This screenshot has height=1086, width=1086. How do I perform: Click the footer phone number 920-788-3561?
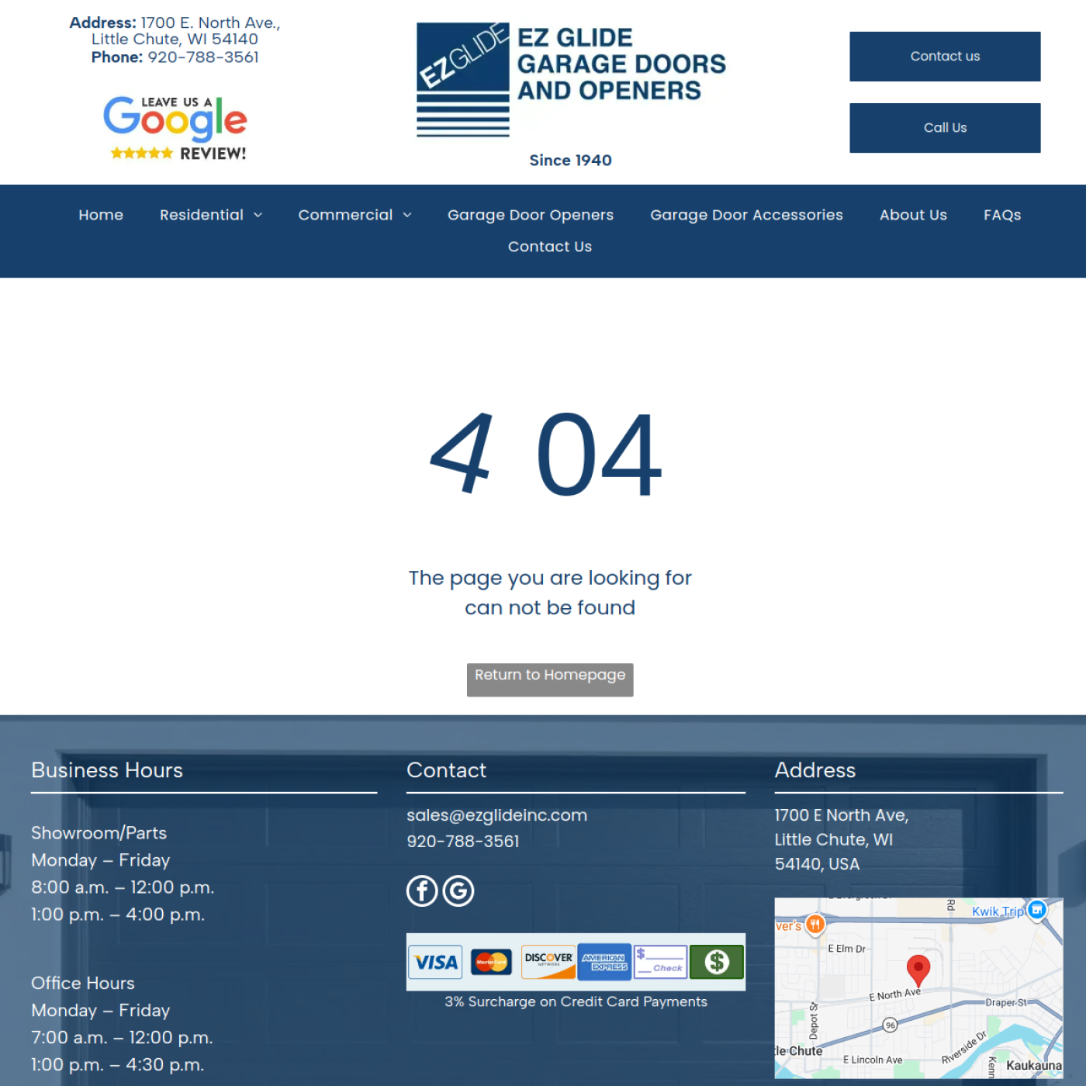[463, 841]
